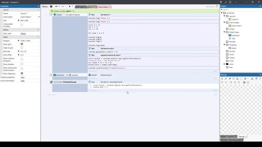Click the first magnifier icon in Tilemap bar
Image resolution: width=262 pixels, height=147 pixels.
pos(231,82)
